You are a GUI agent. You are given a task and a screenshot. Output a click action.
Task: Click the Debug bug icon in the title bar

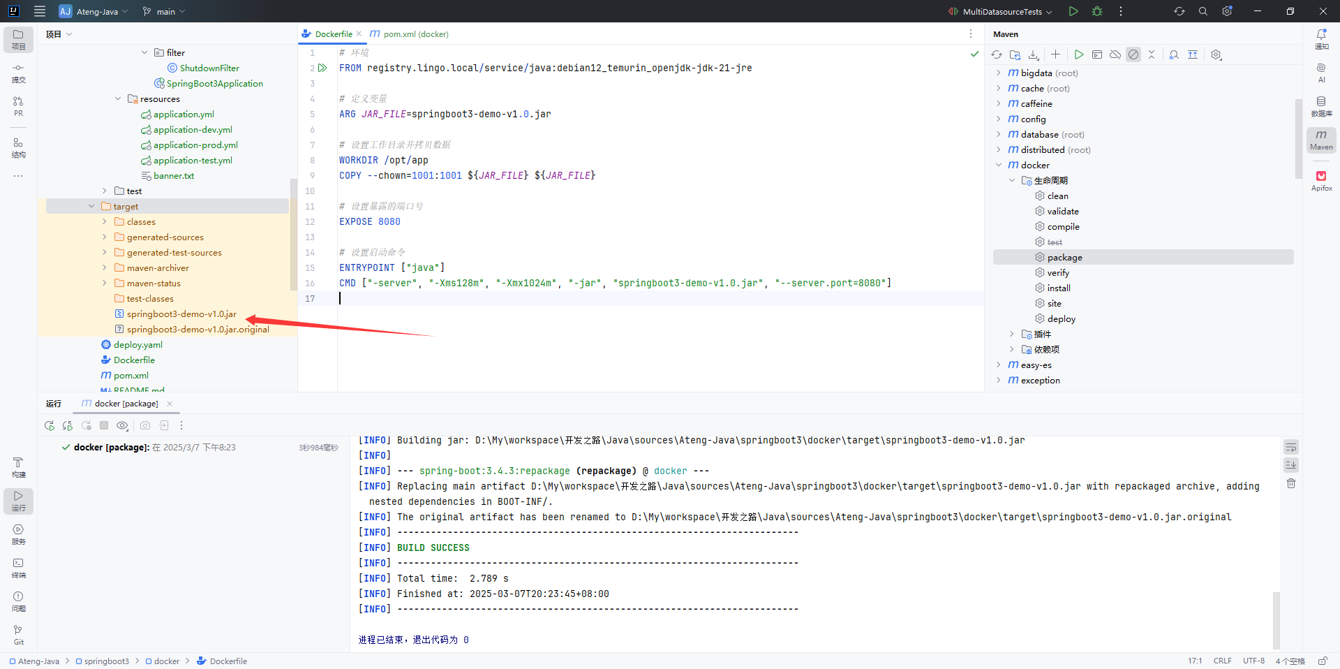coord(1097,11)
